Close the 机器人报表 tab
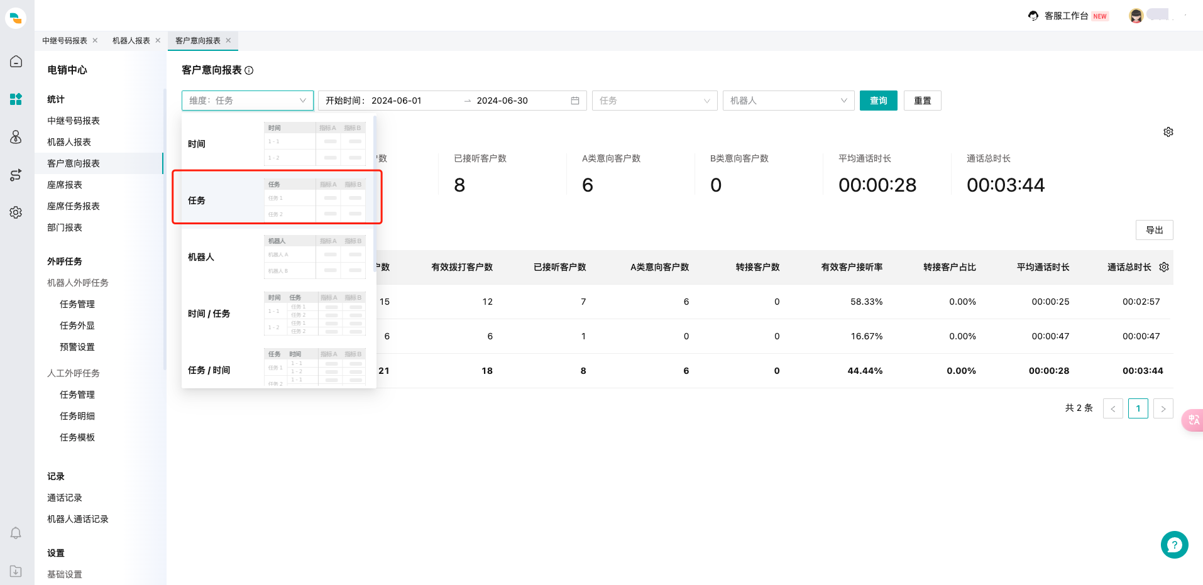Image resolution: width=1203 pixels, height=585 pixels. pyautogui.click(x=158, y=40)
